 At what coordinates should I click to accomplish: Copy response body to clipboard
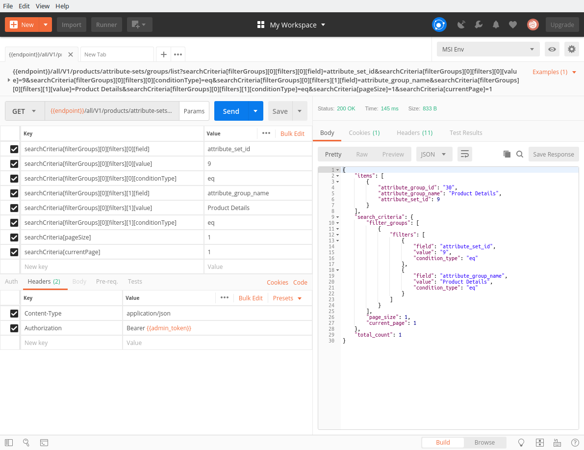[507, 154]
